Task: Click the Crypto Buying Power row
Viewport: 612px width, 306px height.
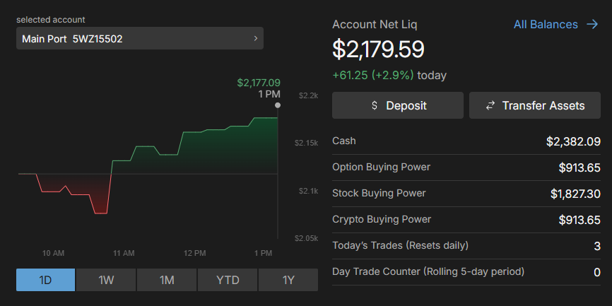Action: point(466,220)
